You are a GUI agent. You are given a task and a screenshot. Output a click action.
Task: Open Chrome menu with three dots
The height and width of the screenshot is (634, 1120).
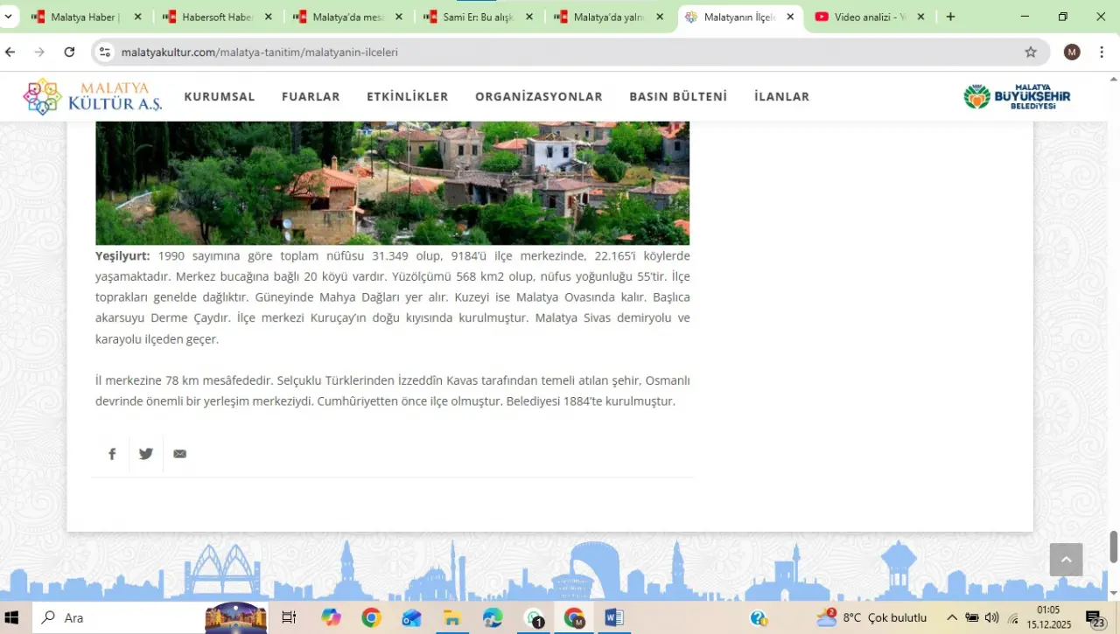click(1102, 52)
